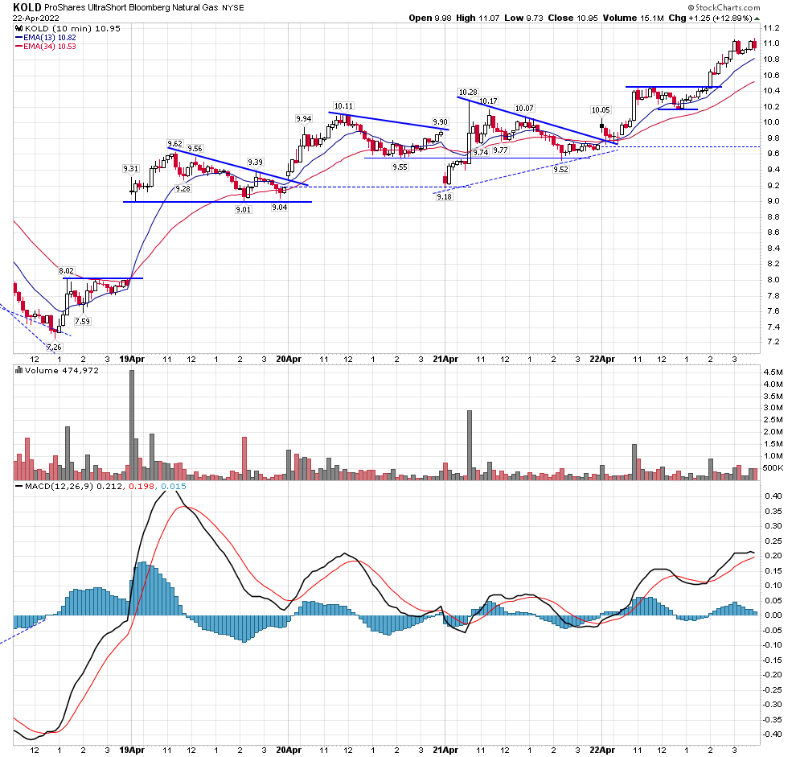Click the 21Apr date marker below MACD panel

pyautogui.click(x=445, y=750)
